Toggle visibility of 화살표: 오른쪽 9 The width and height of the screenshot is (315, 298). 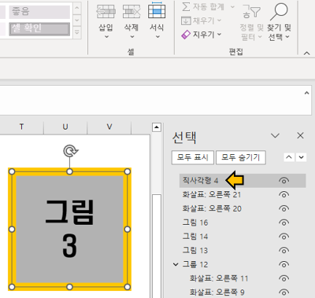click(284, 292)
